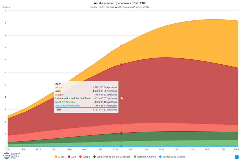Hide Latin America and the Caribbean series

coord(112,157)
